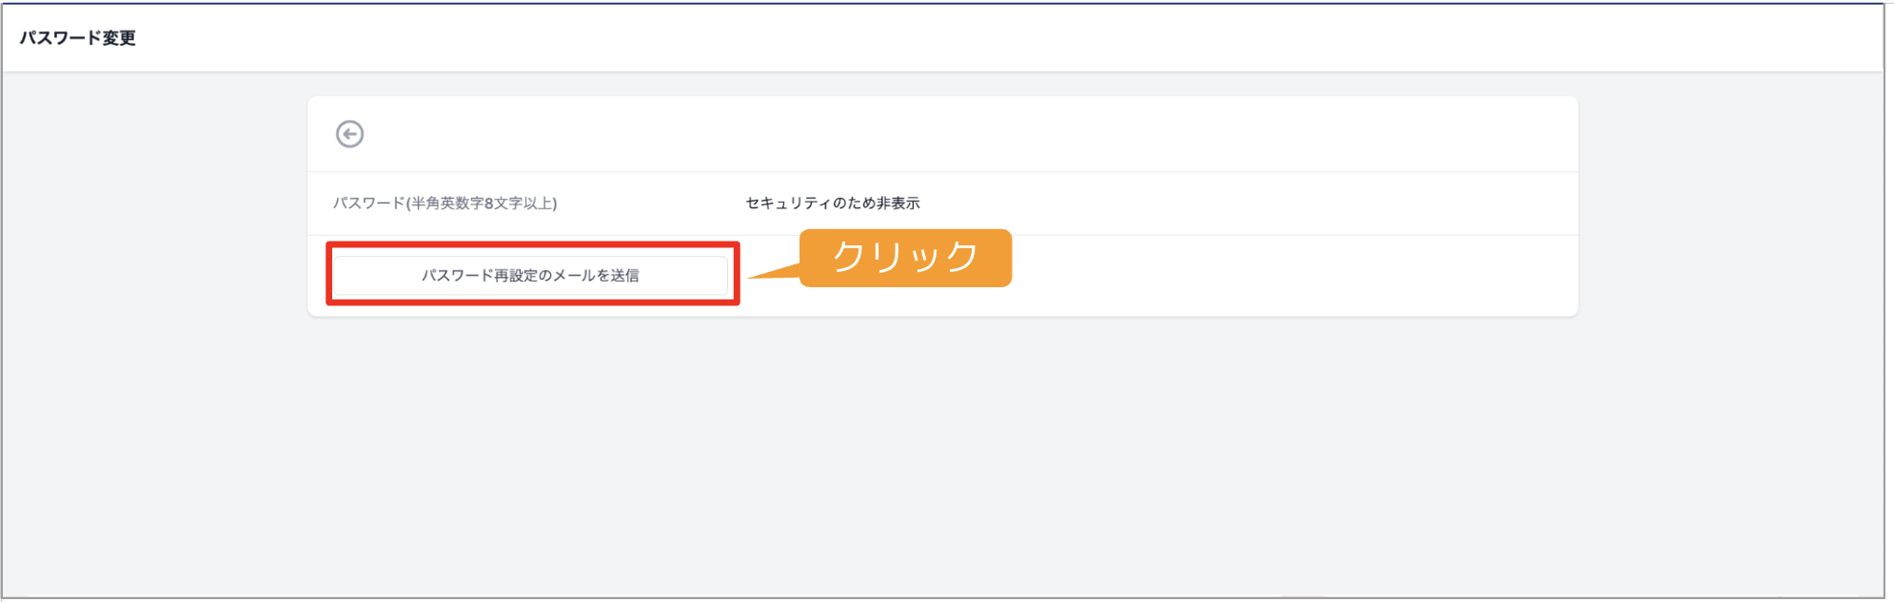
Task: Click the empty gray area below the card
Action: pyautogui.click(x=942, y=456)
